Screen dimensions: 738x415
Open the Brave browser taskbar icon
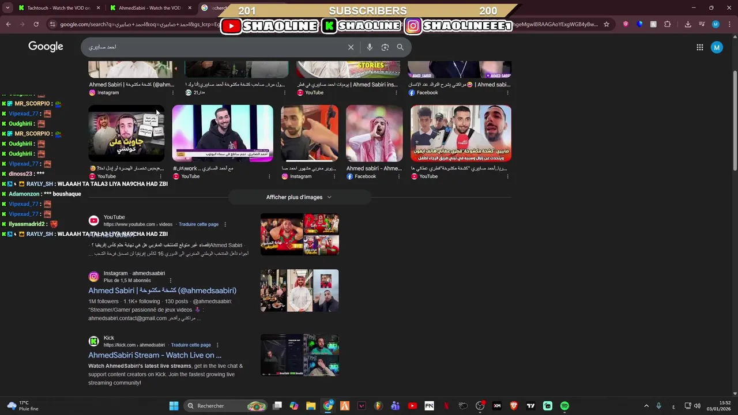tap(514, 406)
